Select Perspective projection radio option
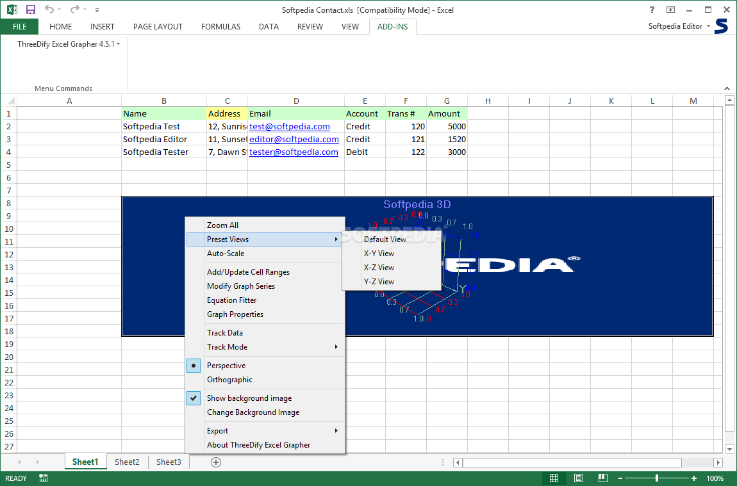Image resolution: width=737 pixels, height=486 pixels. [265, 366]
